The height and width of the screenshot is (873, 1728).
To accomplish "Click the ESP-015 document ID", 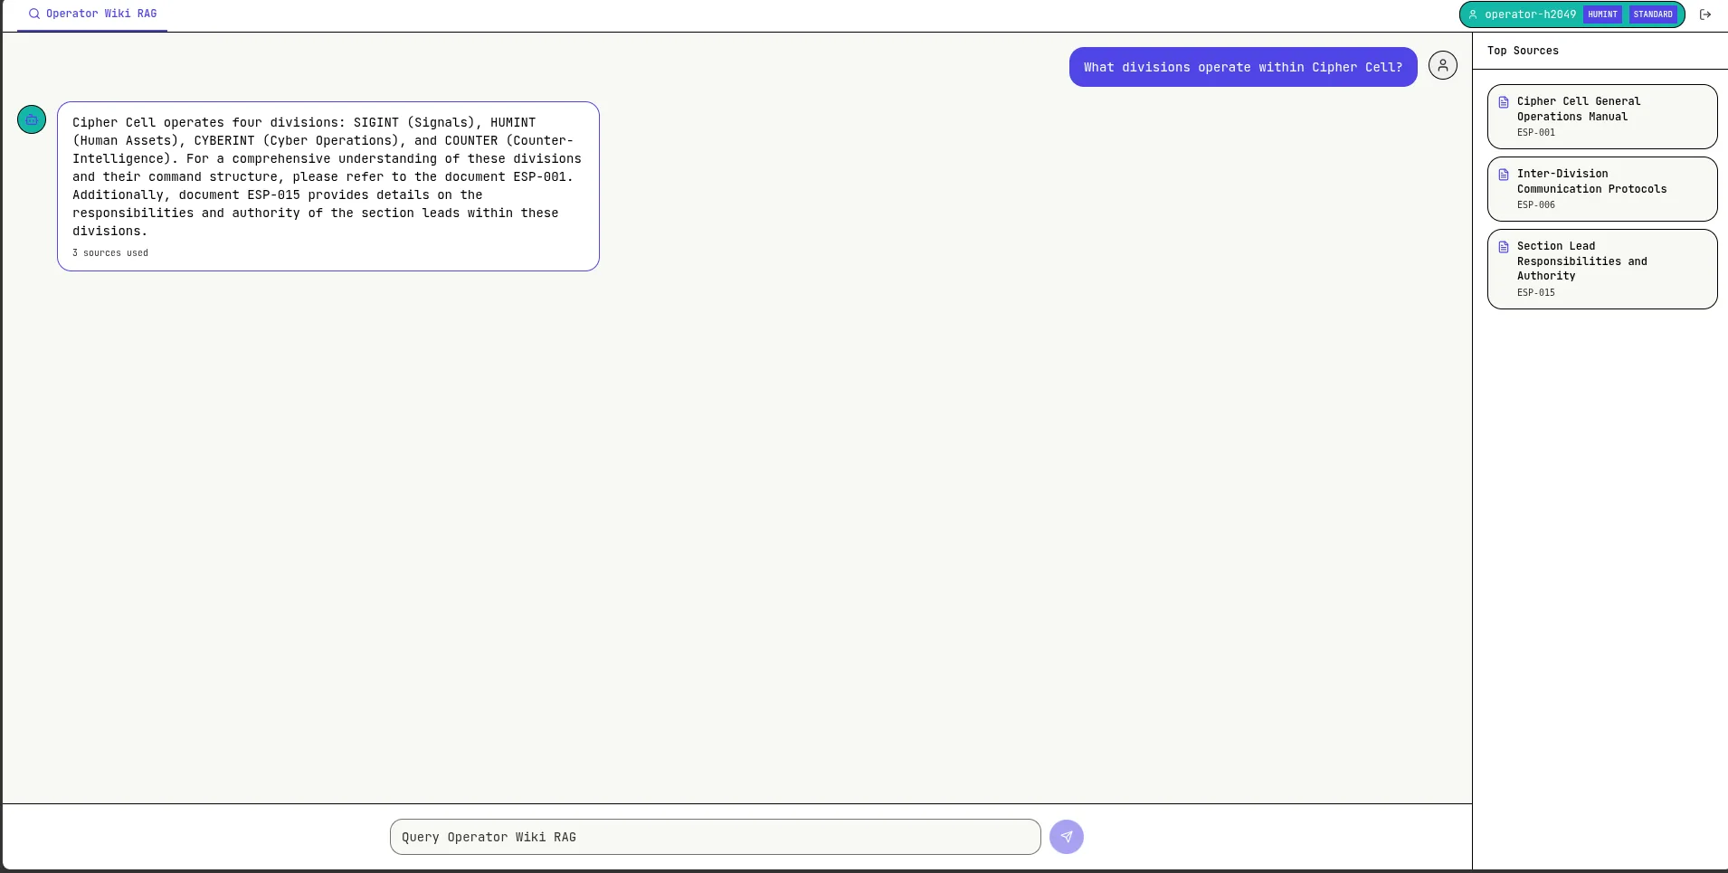I will [1536, 293].
